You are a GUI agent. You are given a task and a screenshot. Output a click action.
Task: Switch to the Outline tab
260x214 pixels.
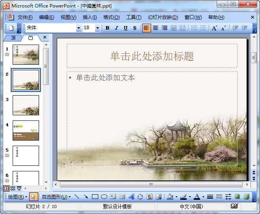13,38
